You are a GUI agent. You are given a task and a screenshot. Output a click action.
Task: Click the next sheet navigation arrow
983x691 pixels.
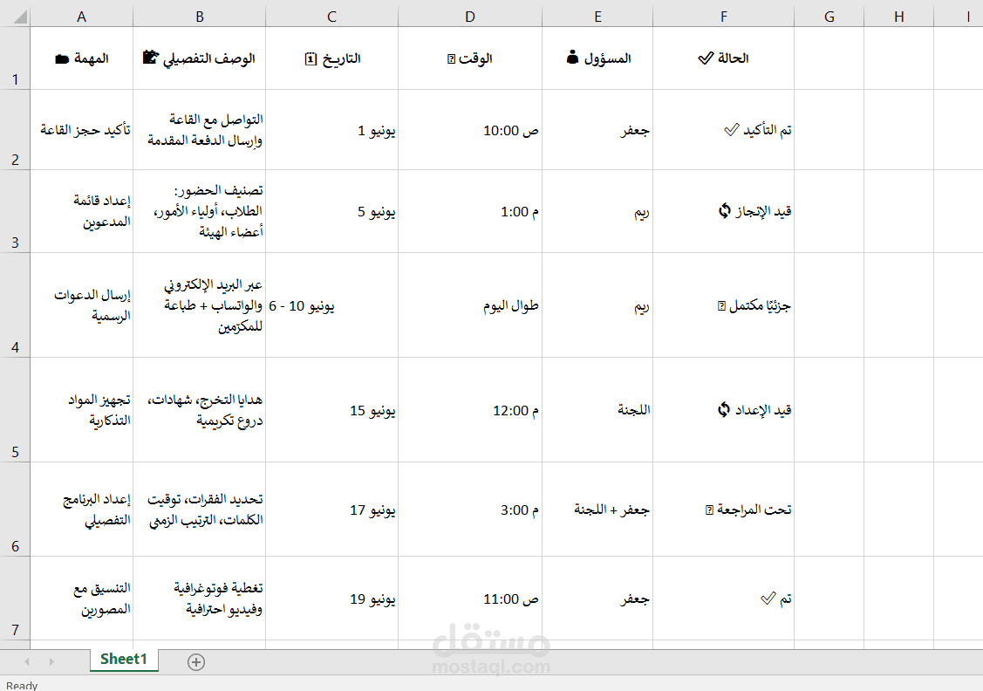pos(51,661)
